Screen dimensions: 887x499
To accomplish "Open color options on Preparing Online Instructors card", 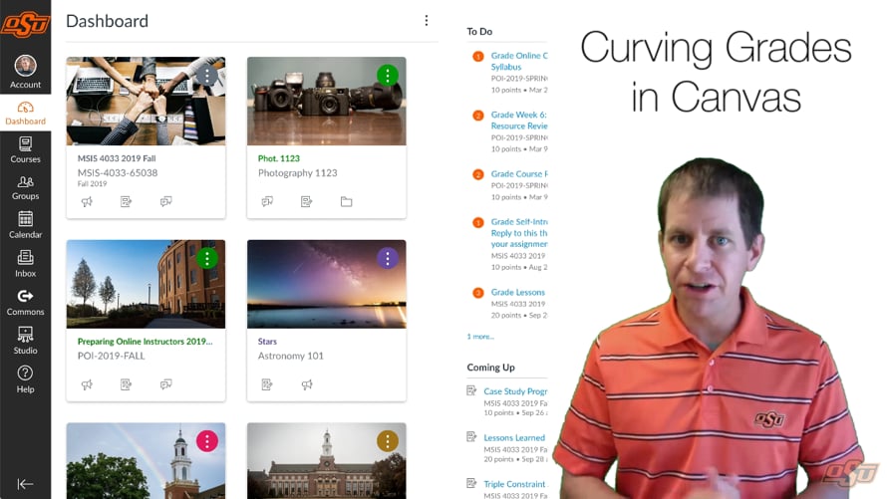I will point(207,259).
